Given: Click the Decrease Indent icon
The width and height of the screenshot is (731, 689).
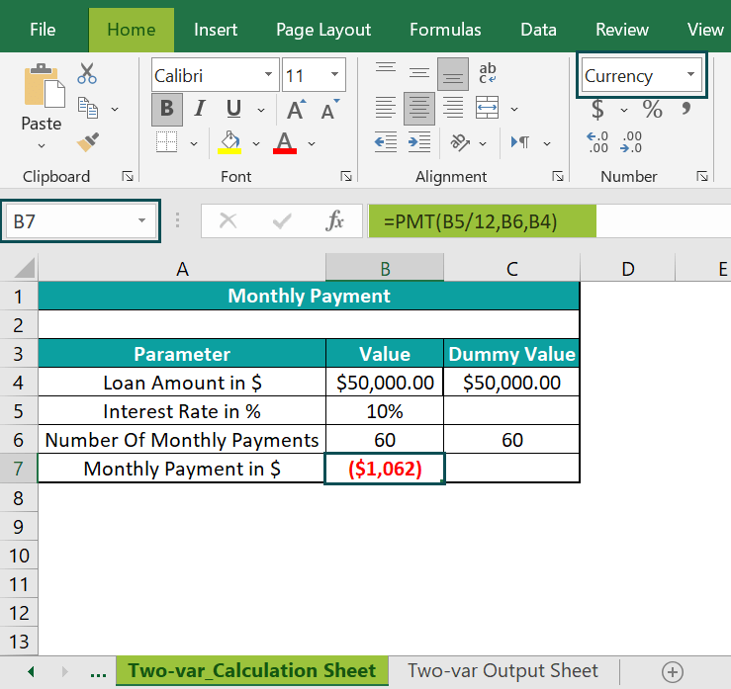Looking at the screenshot, I should pos(386,142).
